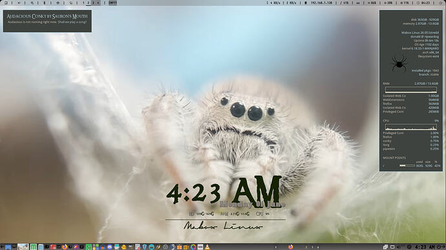Click the IP address 192.168.1.138 indicator
The image size is (446, 250).
321,3
